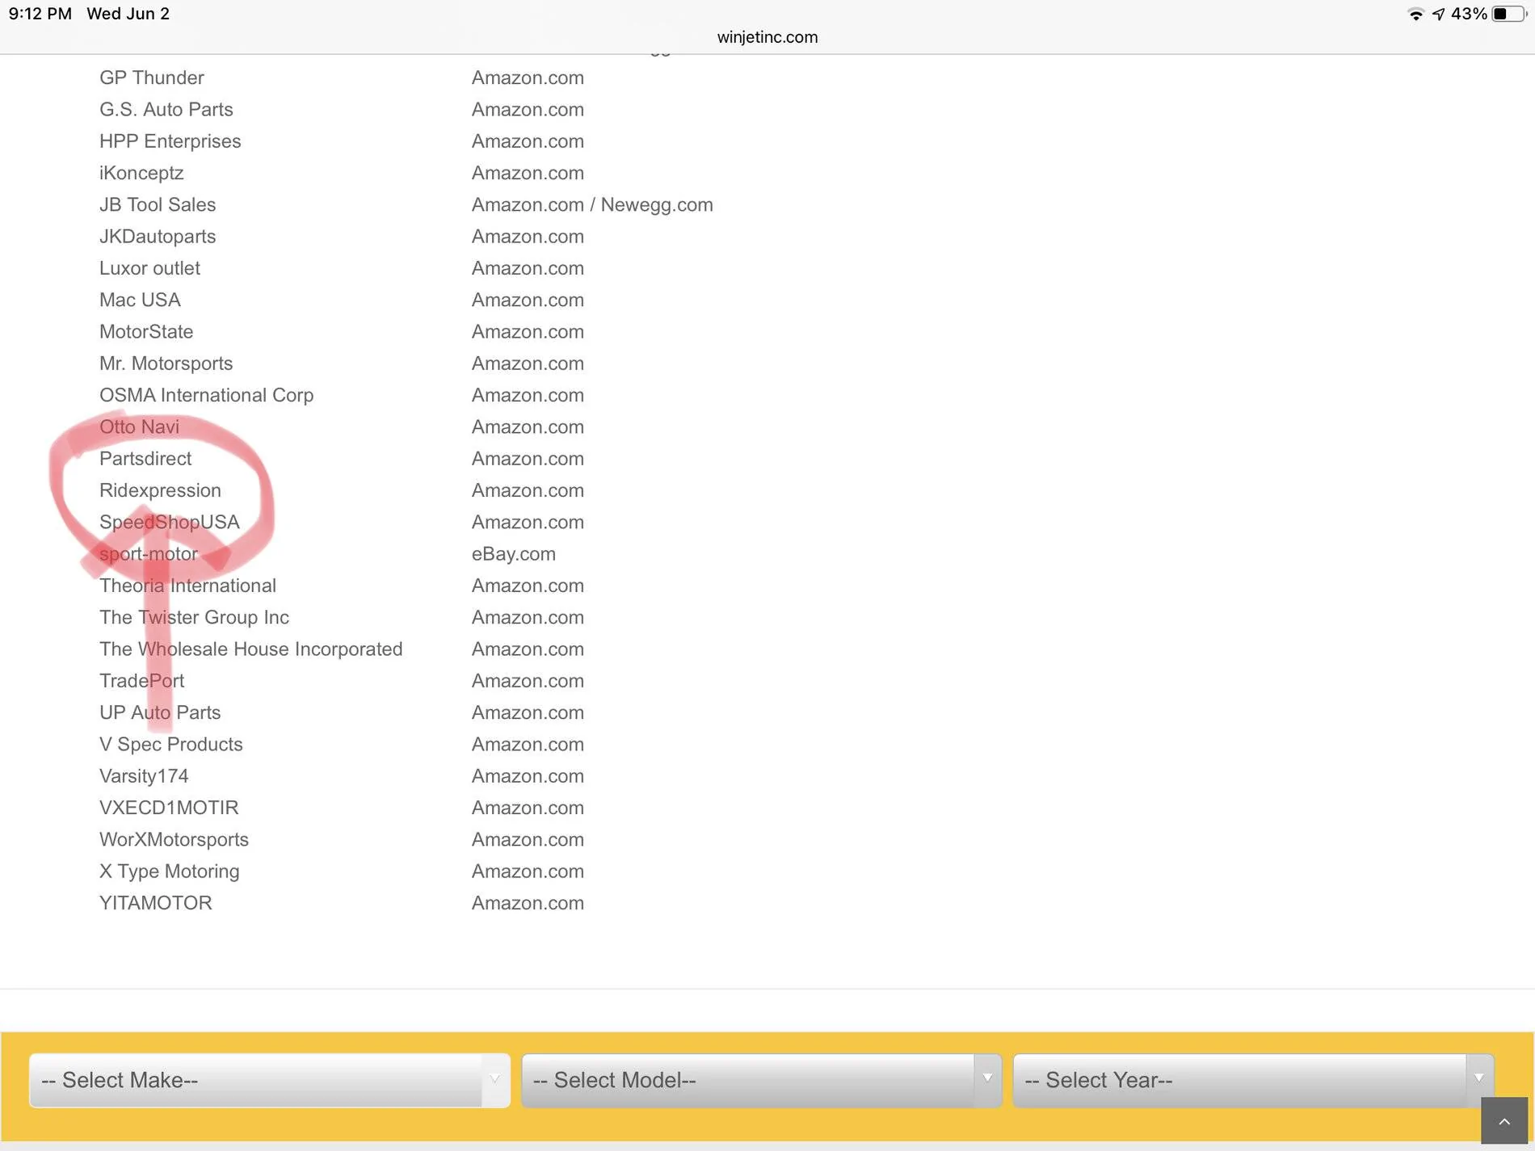Select iKonceptz seller name
Image resolution: width=1535 pixels, height=1151 pixels.
point(141,173)
